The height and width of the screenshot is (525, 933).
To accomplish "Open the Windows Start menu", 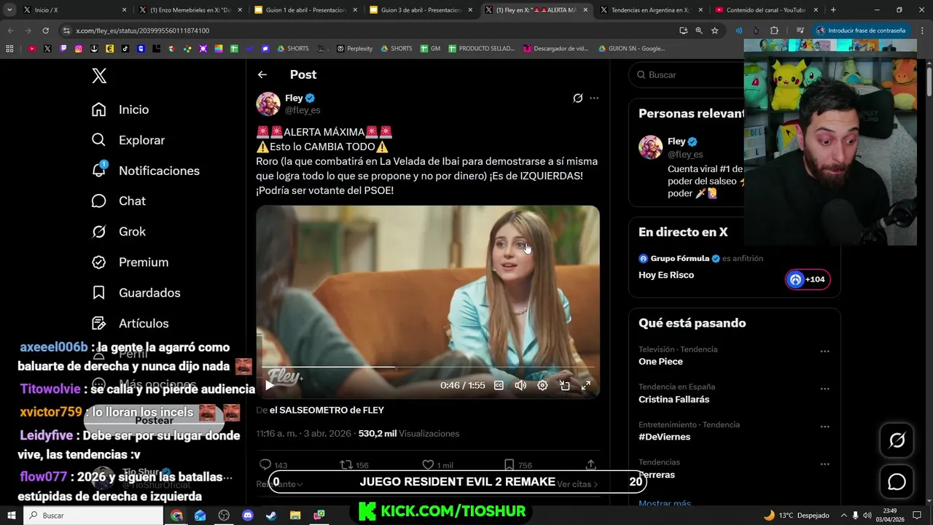I will (11, 515).
